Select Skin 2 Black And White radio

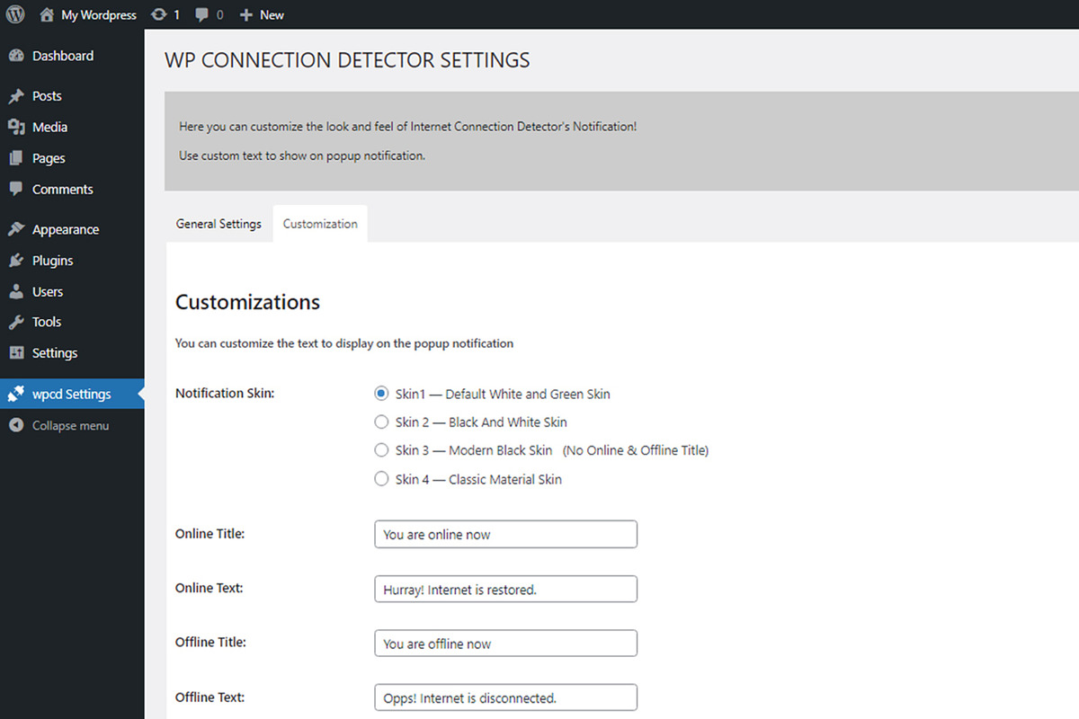(x=381, y=422)
